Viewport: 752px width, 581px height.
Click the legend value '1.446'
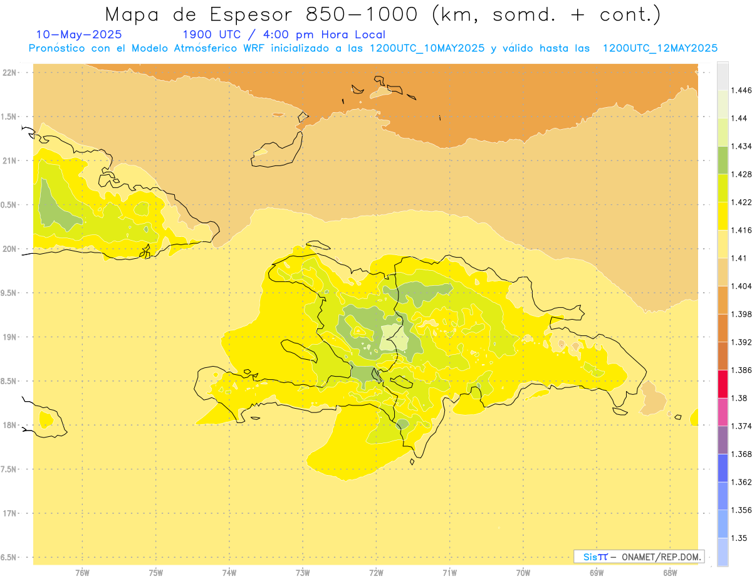pos(743,90)
